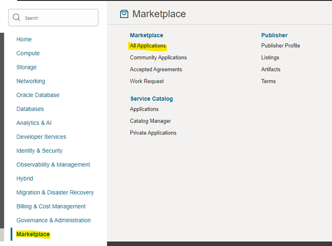
Task: Open Catalog Manager
Action: (150, 121)
